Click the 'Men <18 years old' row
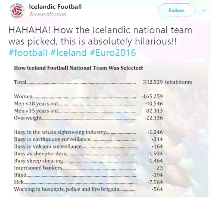The height and width of the screenshot is (198, 211). (x=88, y=104)
